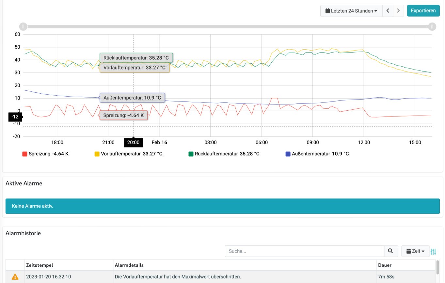The width and height of the screenshot is (445, 283).
Task: Click the Keine Alarme aktiv banner
Action: 222,206
